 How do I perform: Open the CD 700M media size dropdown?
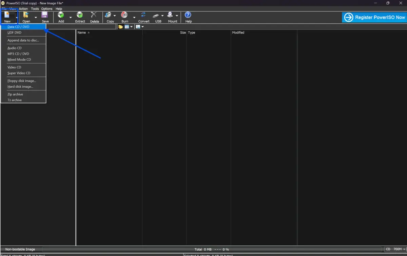click(395, 249)
